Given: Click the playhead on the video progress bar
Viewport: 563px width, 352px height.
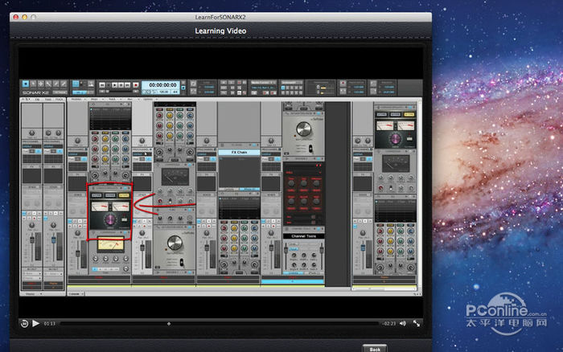Looking at the screenshot, I should tap(169, 324).
